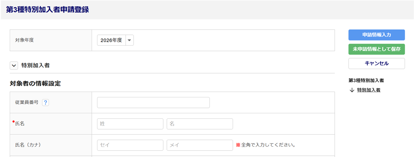Click the 氏名（カナ） row label
The image size is (414, 157).
click(x=28, y=145)
